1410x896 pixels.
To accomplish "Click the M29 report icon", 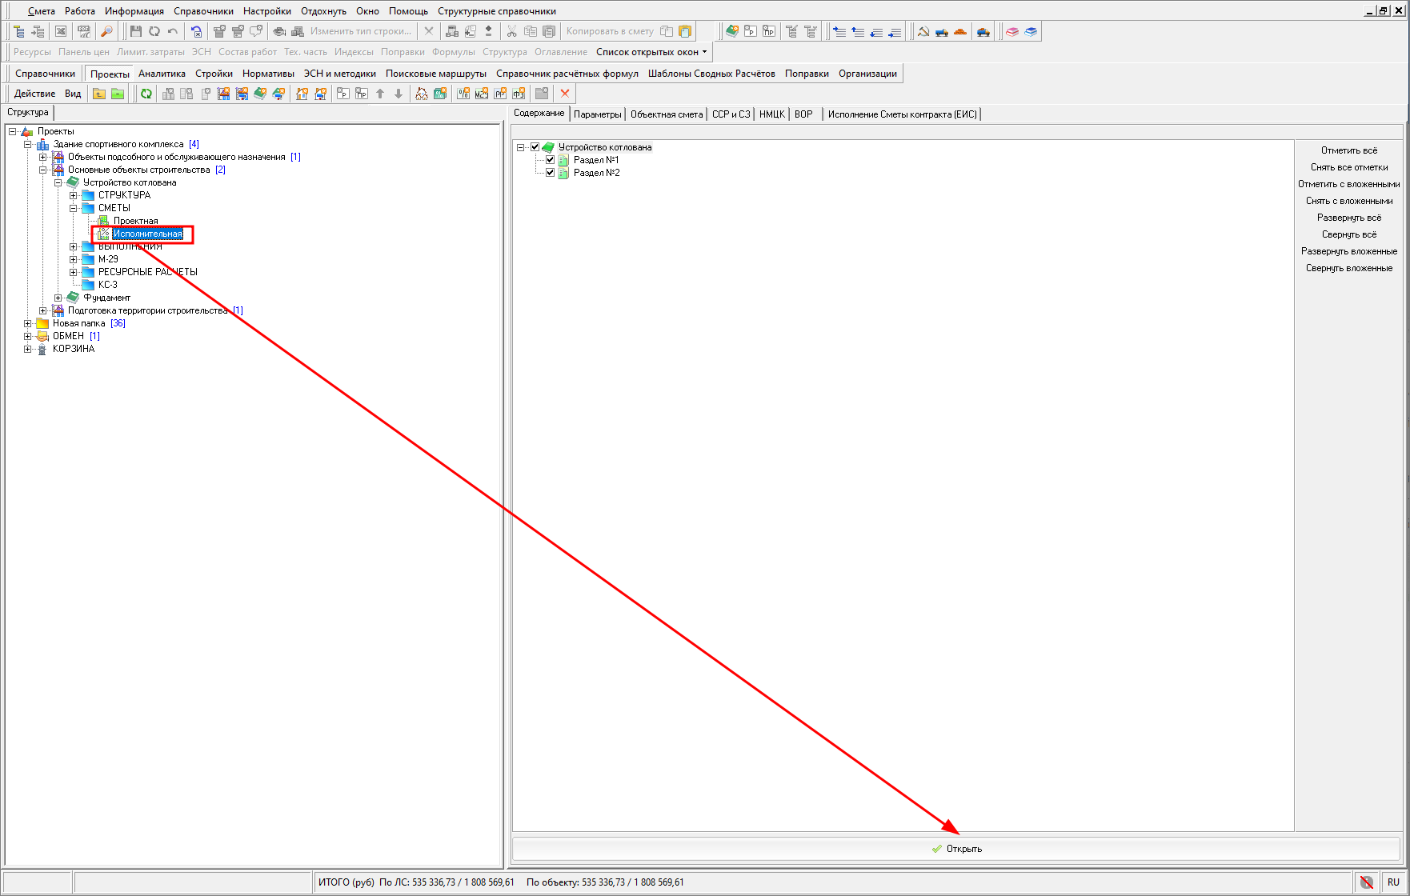I will 482,94.
